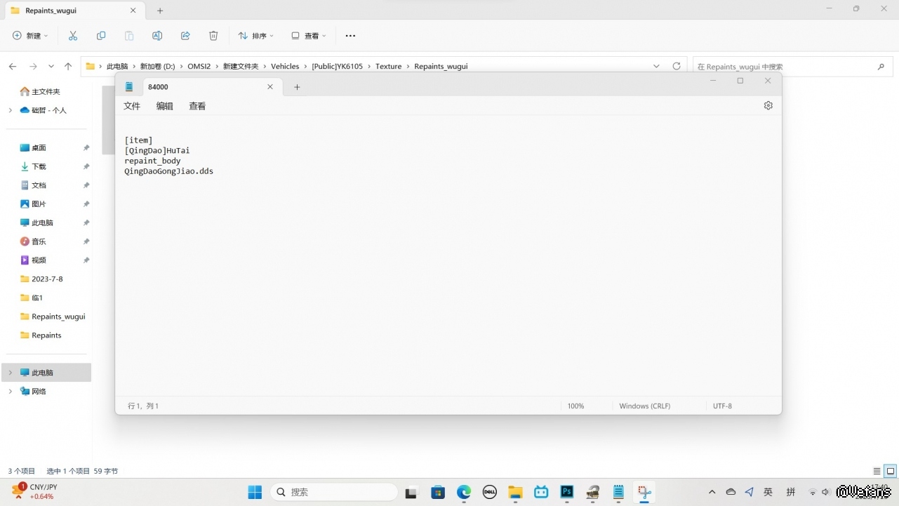This screenshot has height=506, width=899.
Task: Click the 100% zoom level in Notepad
Action: click(575, 406)
